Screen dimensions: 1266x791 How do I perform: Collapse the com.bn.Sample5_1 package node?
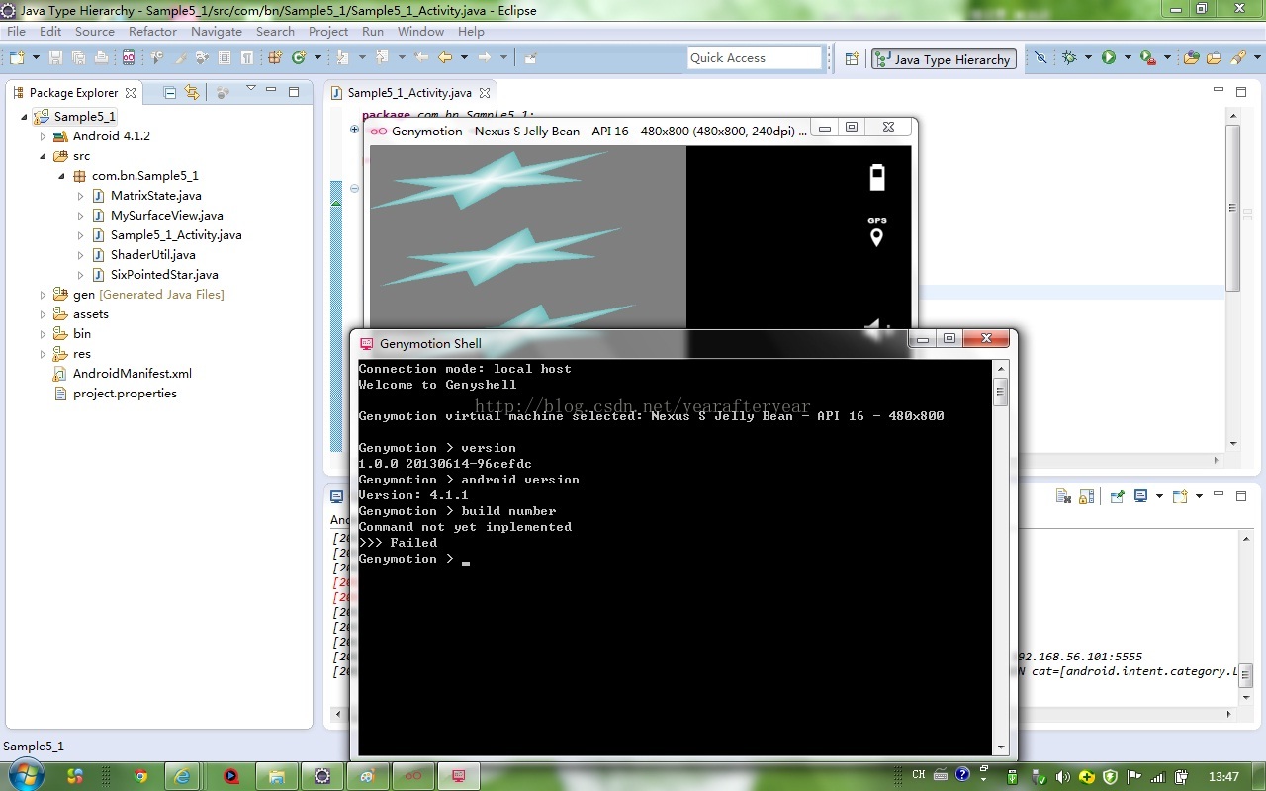click(61, 176)
